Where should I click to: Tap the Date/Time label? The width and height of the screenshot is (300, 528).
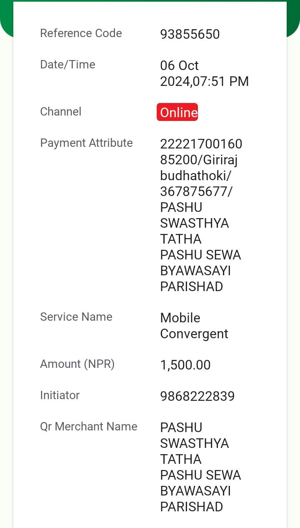(67, 65)
